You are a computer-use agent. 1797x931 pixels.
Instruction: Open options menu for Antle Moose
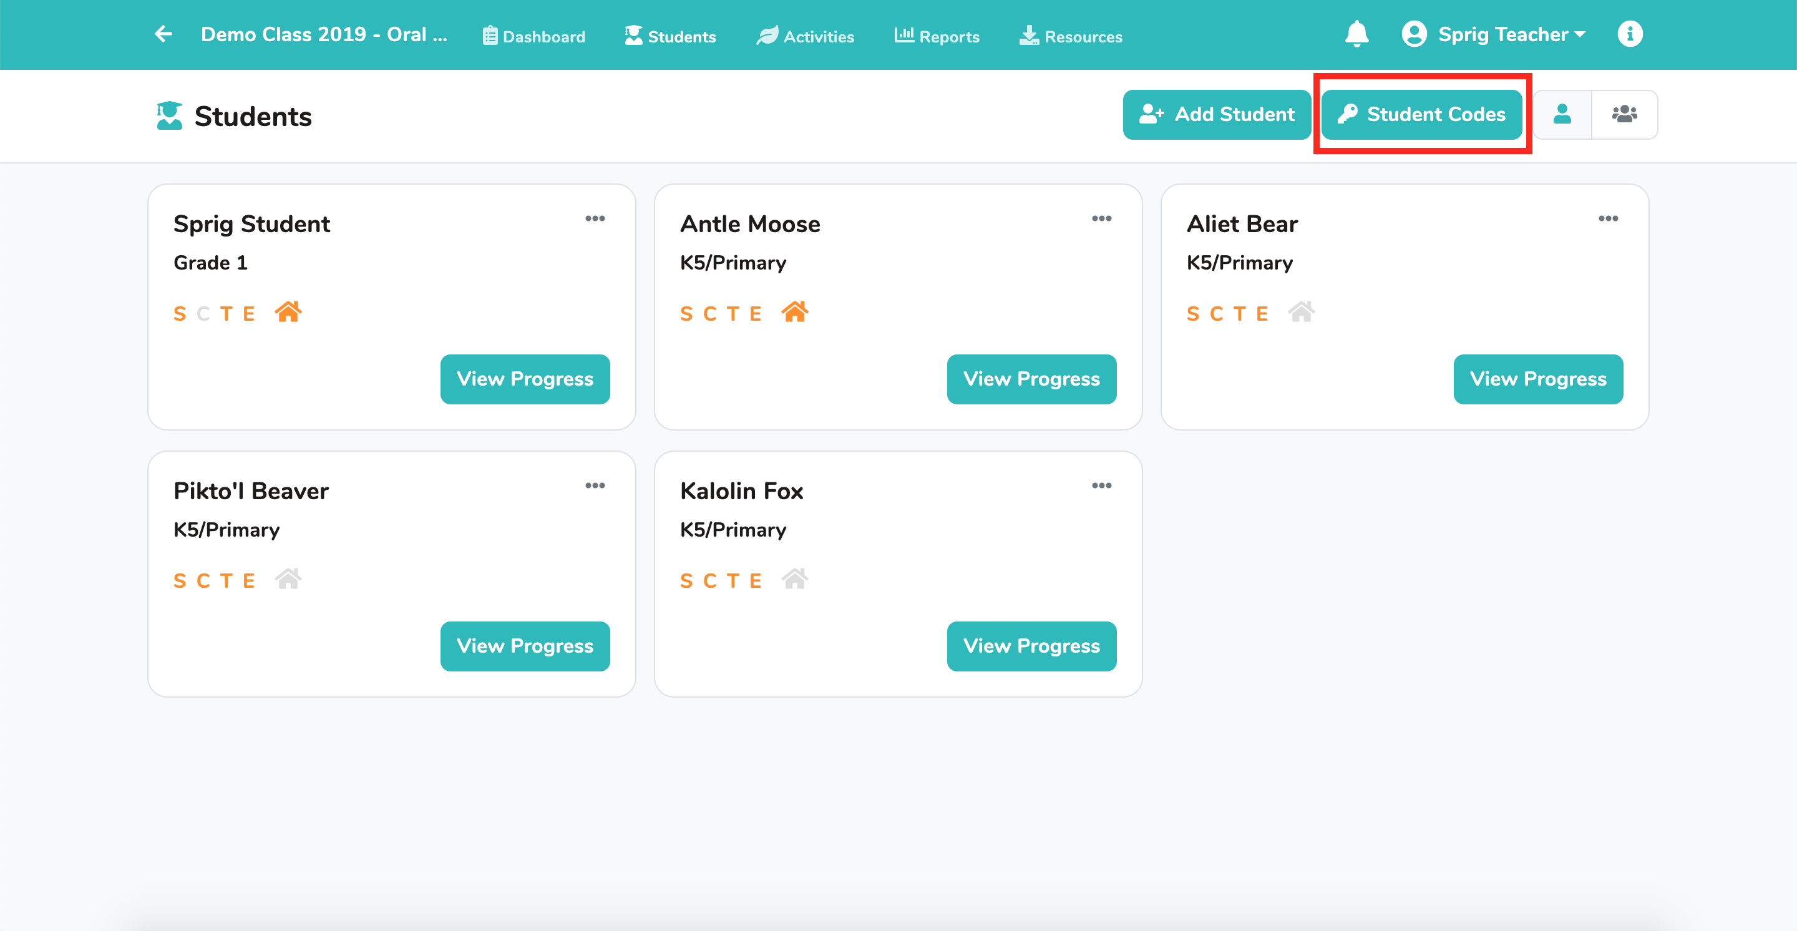click(x=1101, y=218)
